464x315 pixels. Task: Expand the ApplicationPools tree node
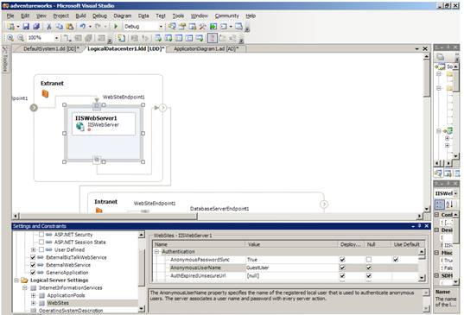click(33, 295)
